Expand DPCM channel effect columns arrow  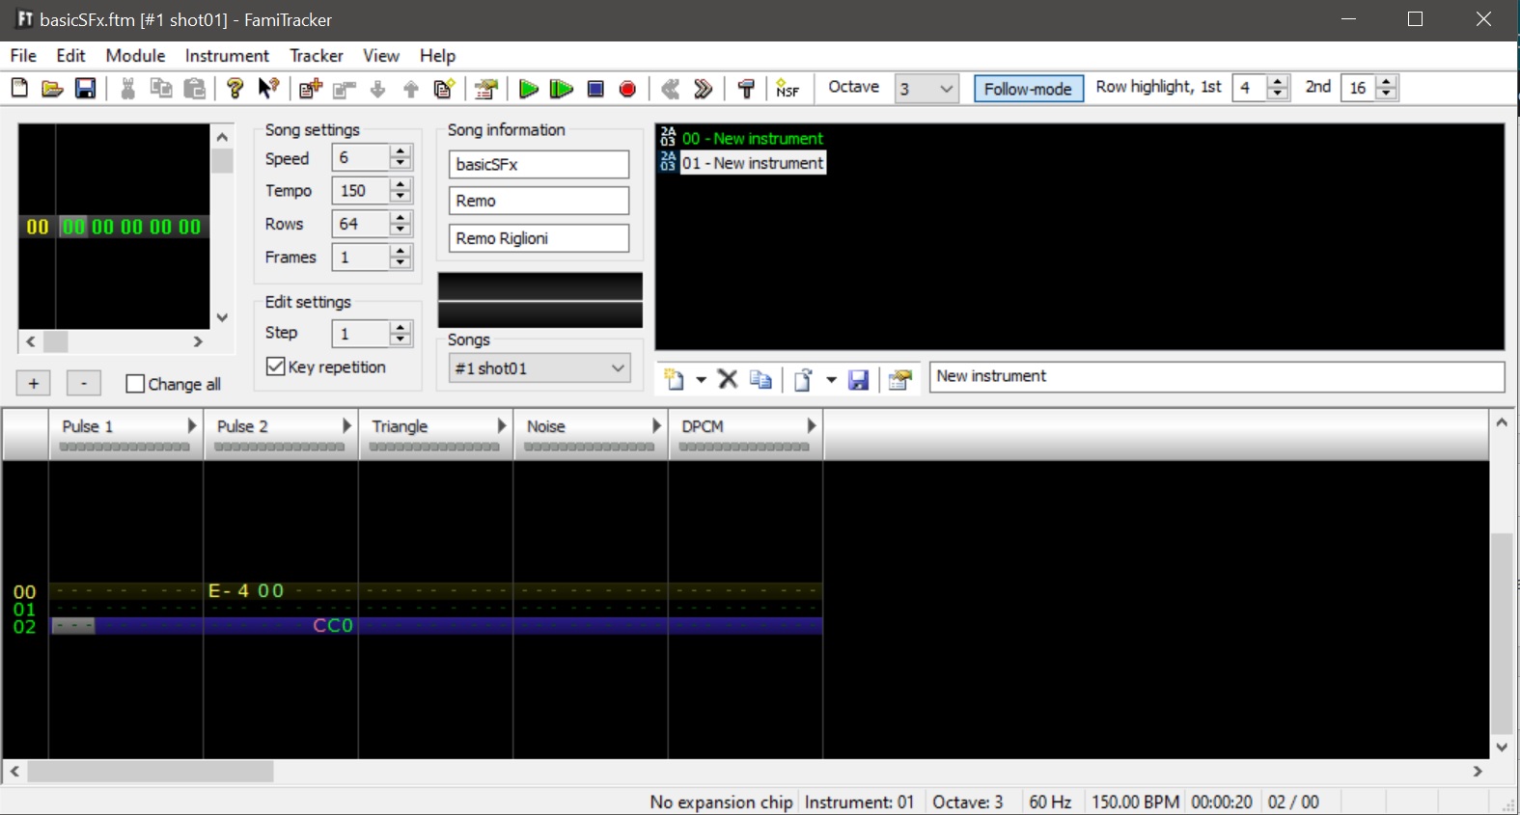(x=811, y=425)
